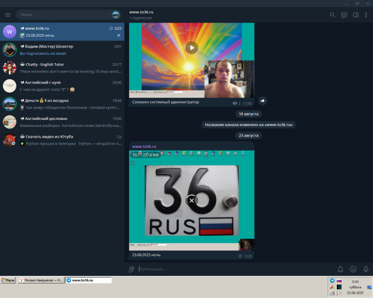Viewport: 373px width, 298px height.
Task: Click the Английский с нуля avatar
Action: (x=10, y=86)
